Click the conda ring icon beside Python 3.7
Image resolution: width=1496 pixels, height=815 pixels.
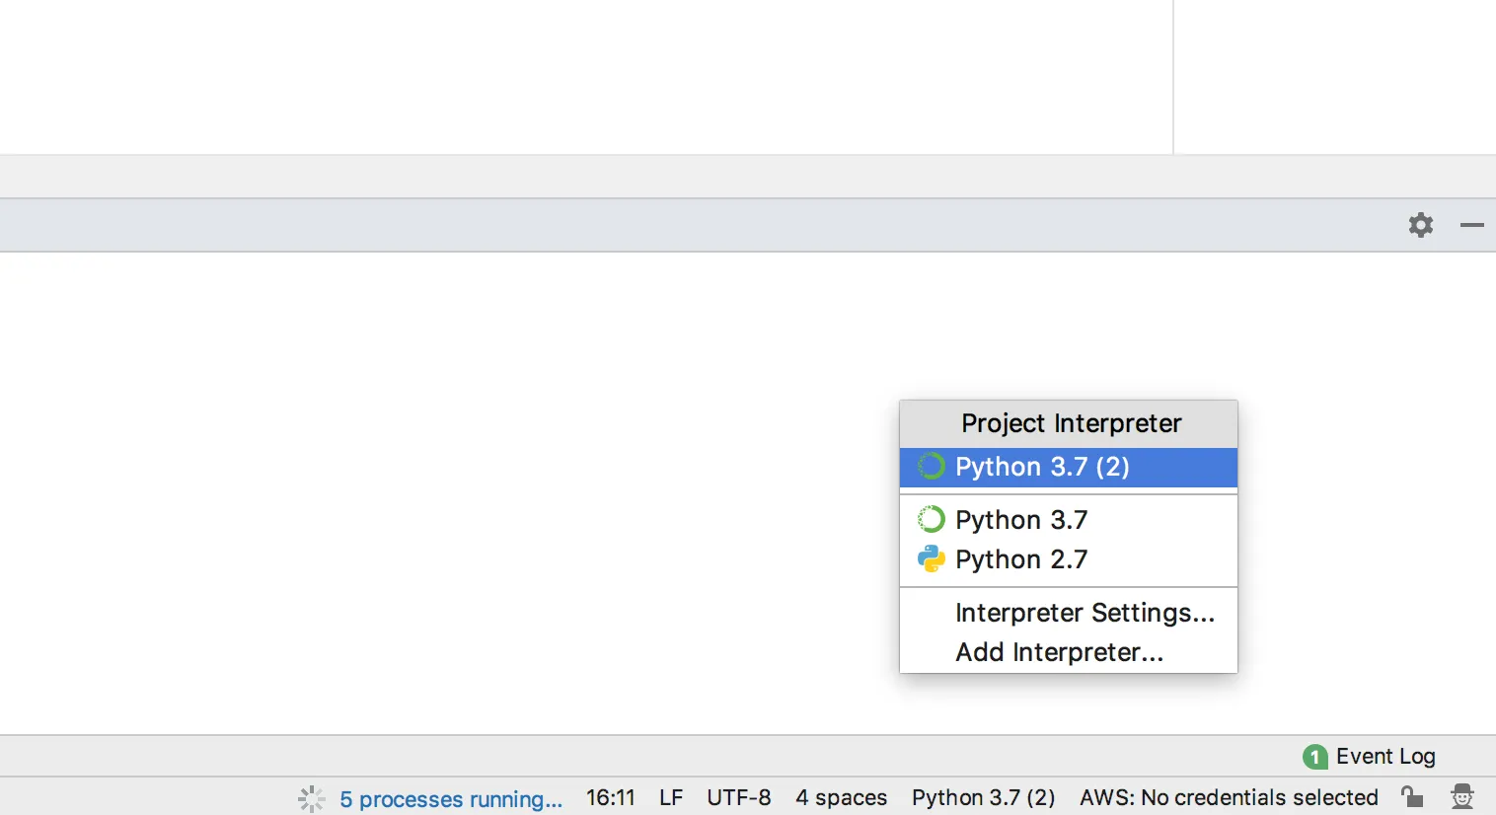point(931,519)
